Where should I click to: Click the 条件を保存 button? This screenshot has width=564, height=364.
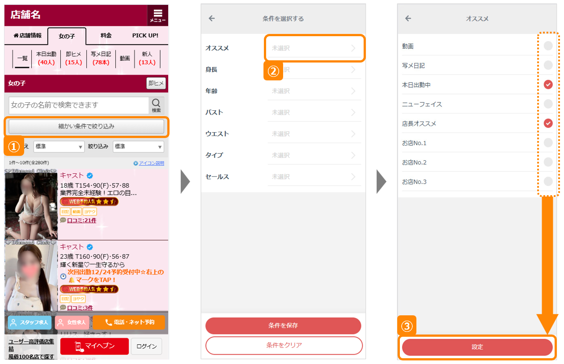coord(283,326)
